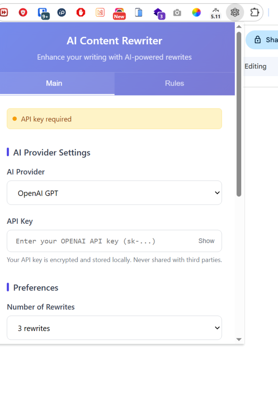Open the iP lookup extension icon

click(62, 12)
